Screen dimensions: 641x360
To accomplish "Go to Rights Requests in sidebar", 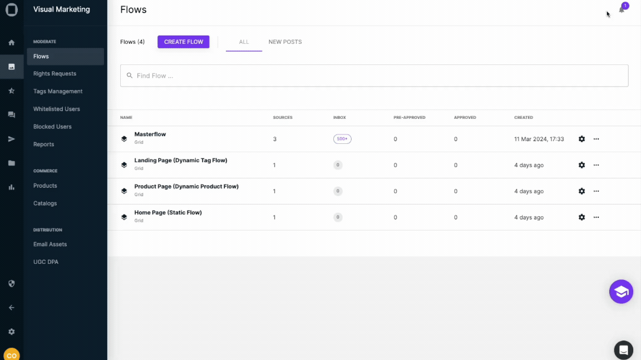I will coord(55,74).
